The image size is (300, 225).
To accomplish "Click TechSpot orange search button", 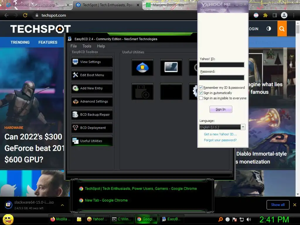I will (282, 29).
